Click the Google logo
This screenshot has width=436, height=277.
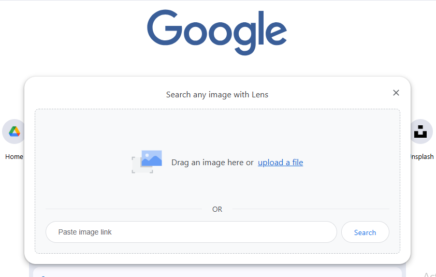point(217,32)
